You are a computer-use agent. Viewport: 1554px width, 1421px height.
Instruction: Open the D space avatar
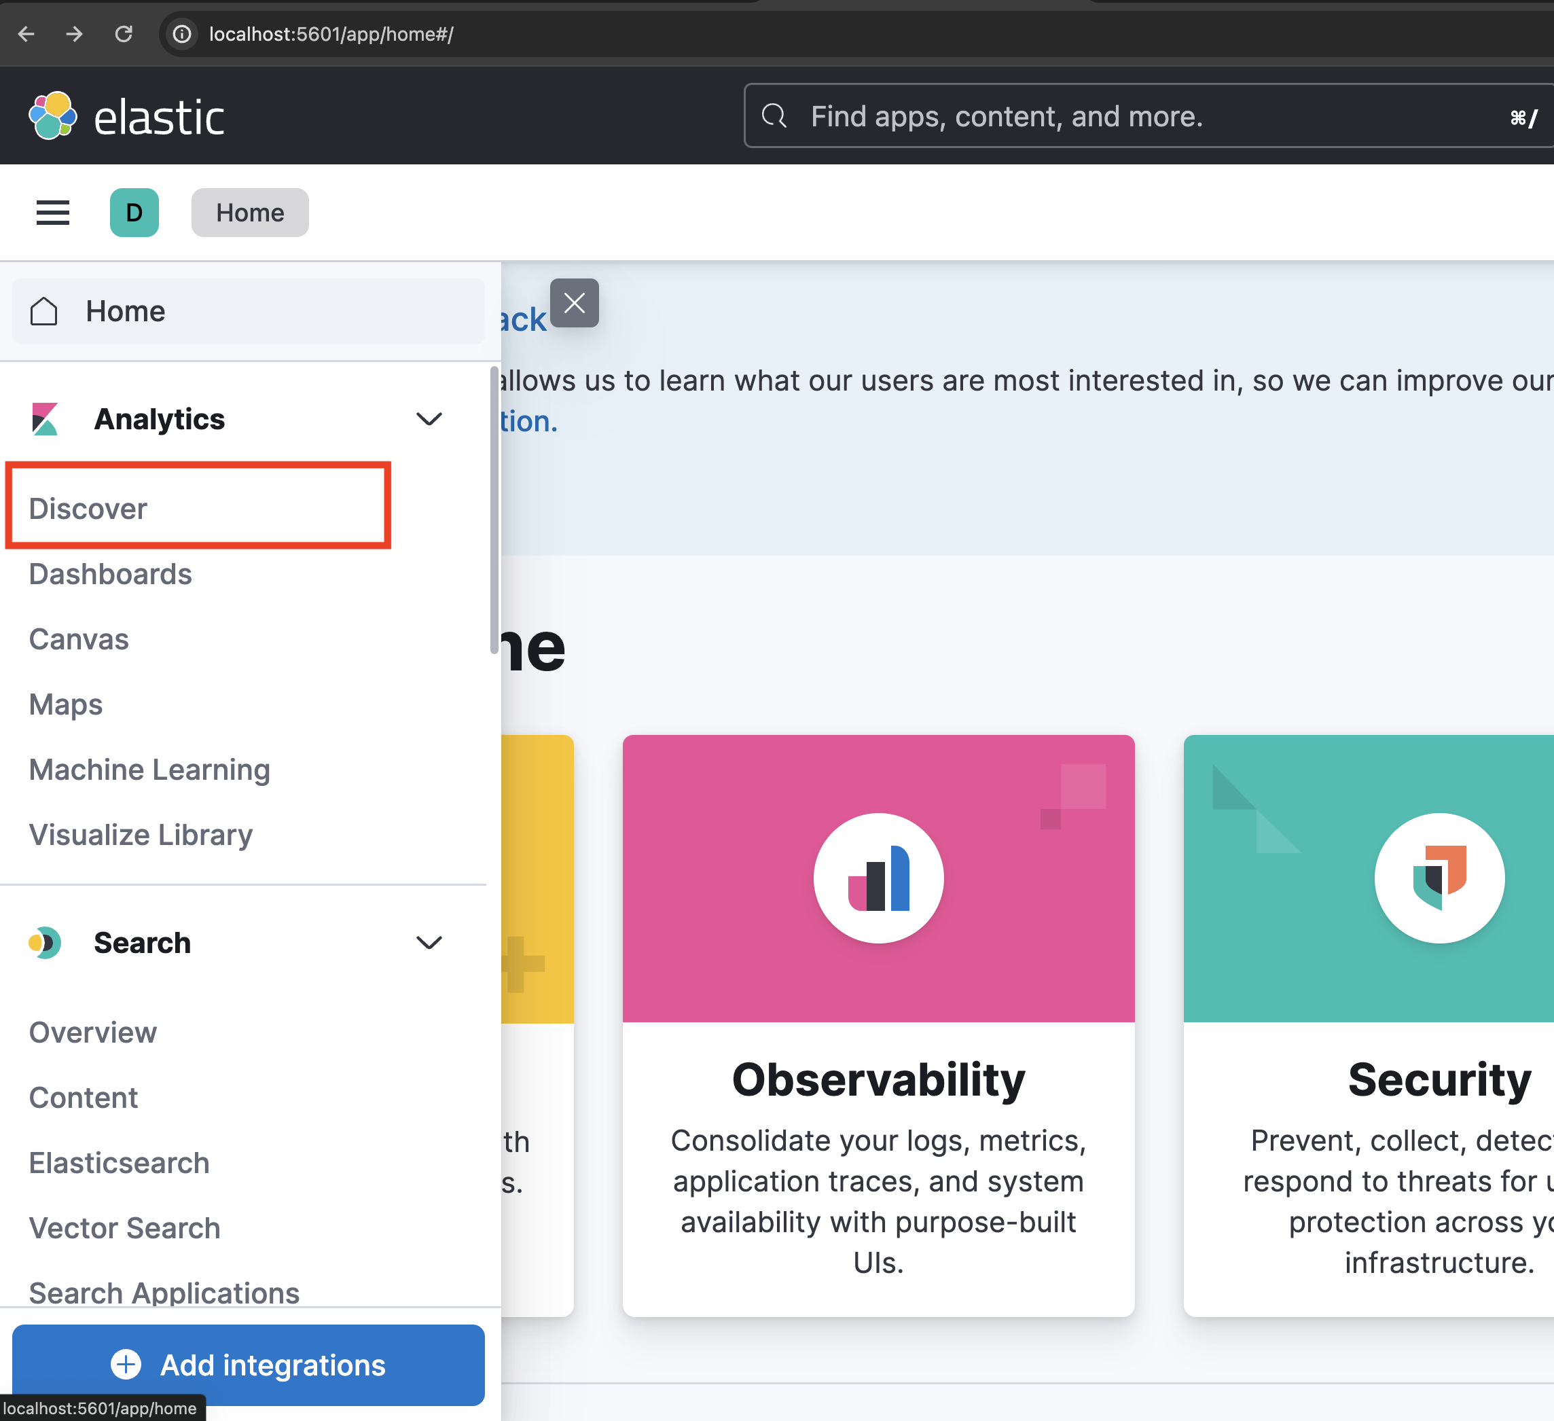[x=134, y=213]
